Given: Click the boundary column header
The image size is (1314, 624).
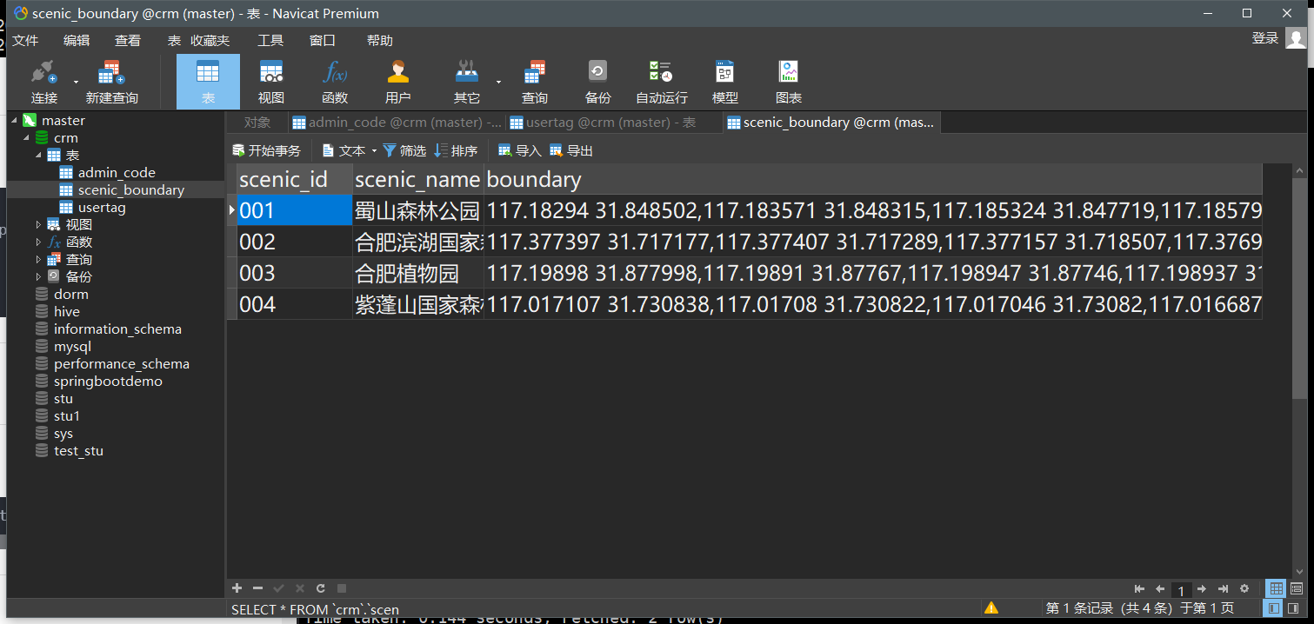Looking at the screenshot, I should [x=872, y=179].
